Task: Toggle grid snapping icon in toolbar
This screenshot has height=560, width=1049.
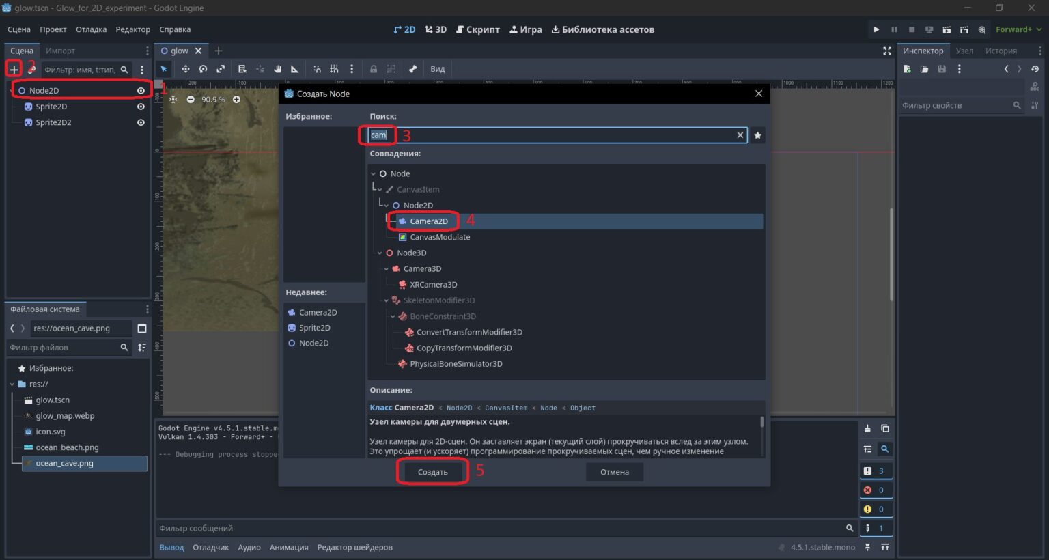Action: (334, 69)
